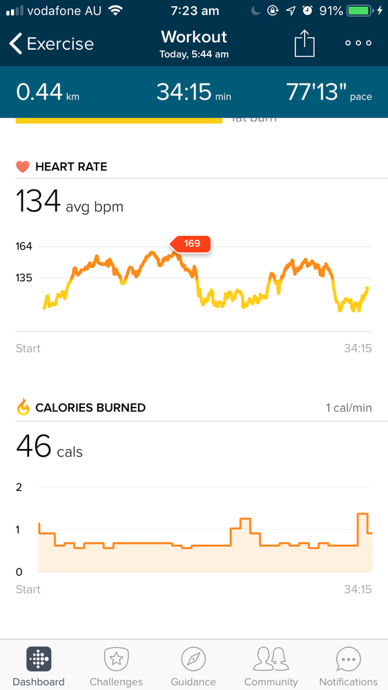Select the 77'13" pace stat
This screenshot has width=388, height=690.
point(329,93)
